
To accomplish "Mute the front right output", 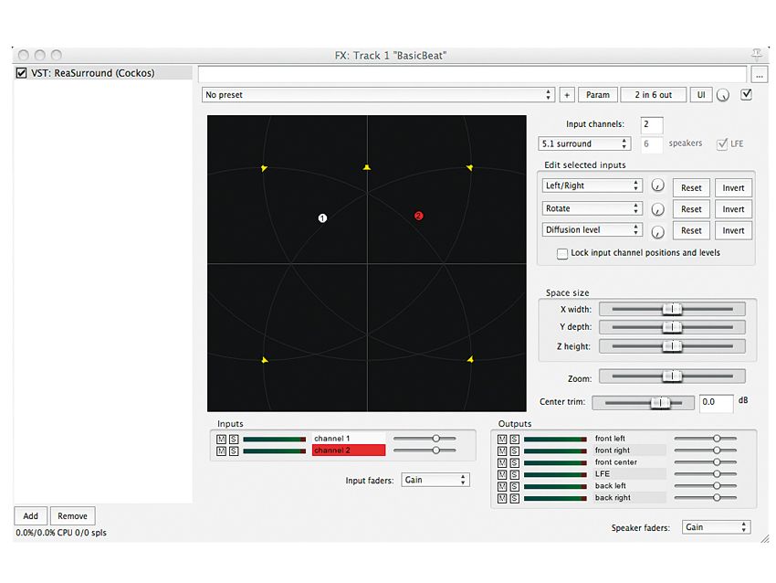I will 502,450.
